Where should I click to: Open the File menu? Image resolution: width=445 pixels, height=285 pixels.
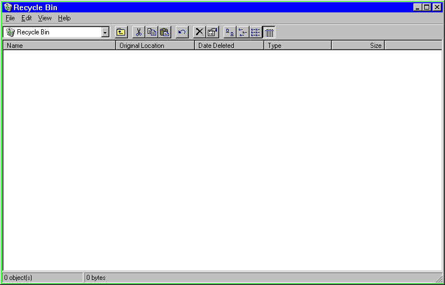[10, 18]
